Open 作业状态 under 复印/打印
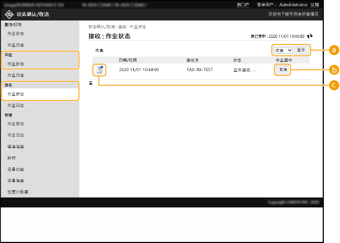Screen dimensions: 340x243 [16, 33]
